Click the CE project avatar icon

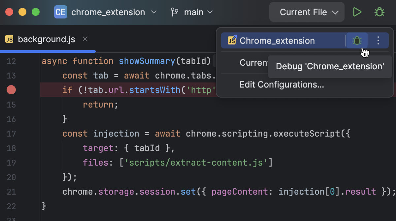pos(60,12)
